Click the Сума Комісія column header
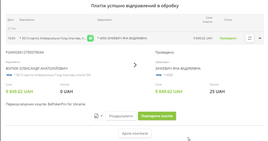The width and height of the screenshot is (268, 141). tap(208, 19)
